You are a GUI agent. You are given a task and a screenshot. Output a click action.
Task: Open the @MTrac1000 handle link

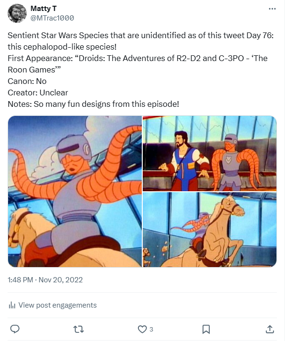pyautogui.click(x=52, y=18)
